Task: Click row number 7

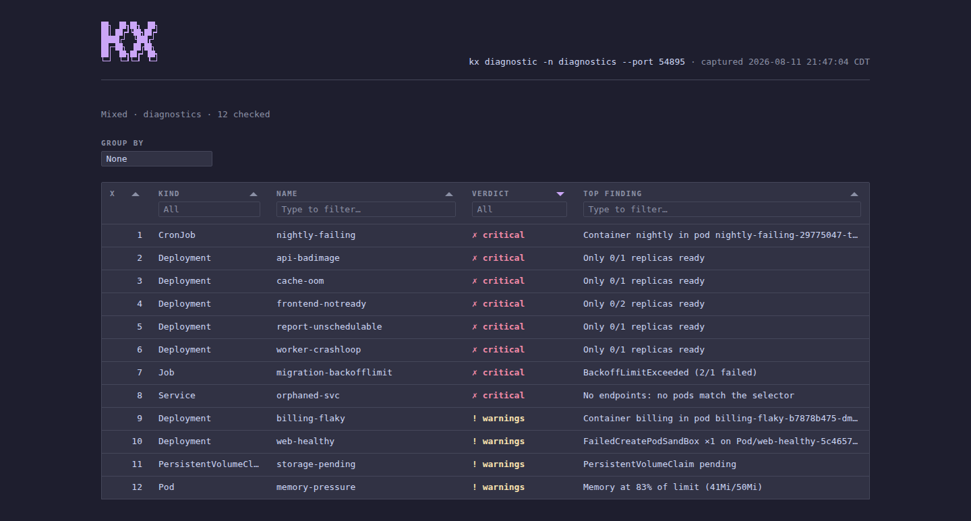Action: [x=140, y=373]
